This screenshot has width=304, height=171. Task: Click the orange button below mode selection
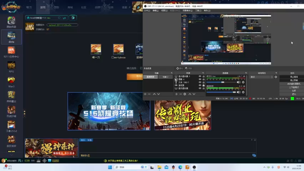coord(135,77)
